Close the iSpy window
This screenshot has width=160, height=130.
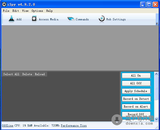pyautogui.click(x=155, y=5)
